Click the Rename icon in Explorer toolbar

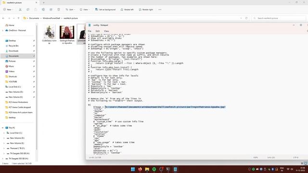pyautogui.click(x=43, y=10)
